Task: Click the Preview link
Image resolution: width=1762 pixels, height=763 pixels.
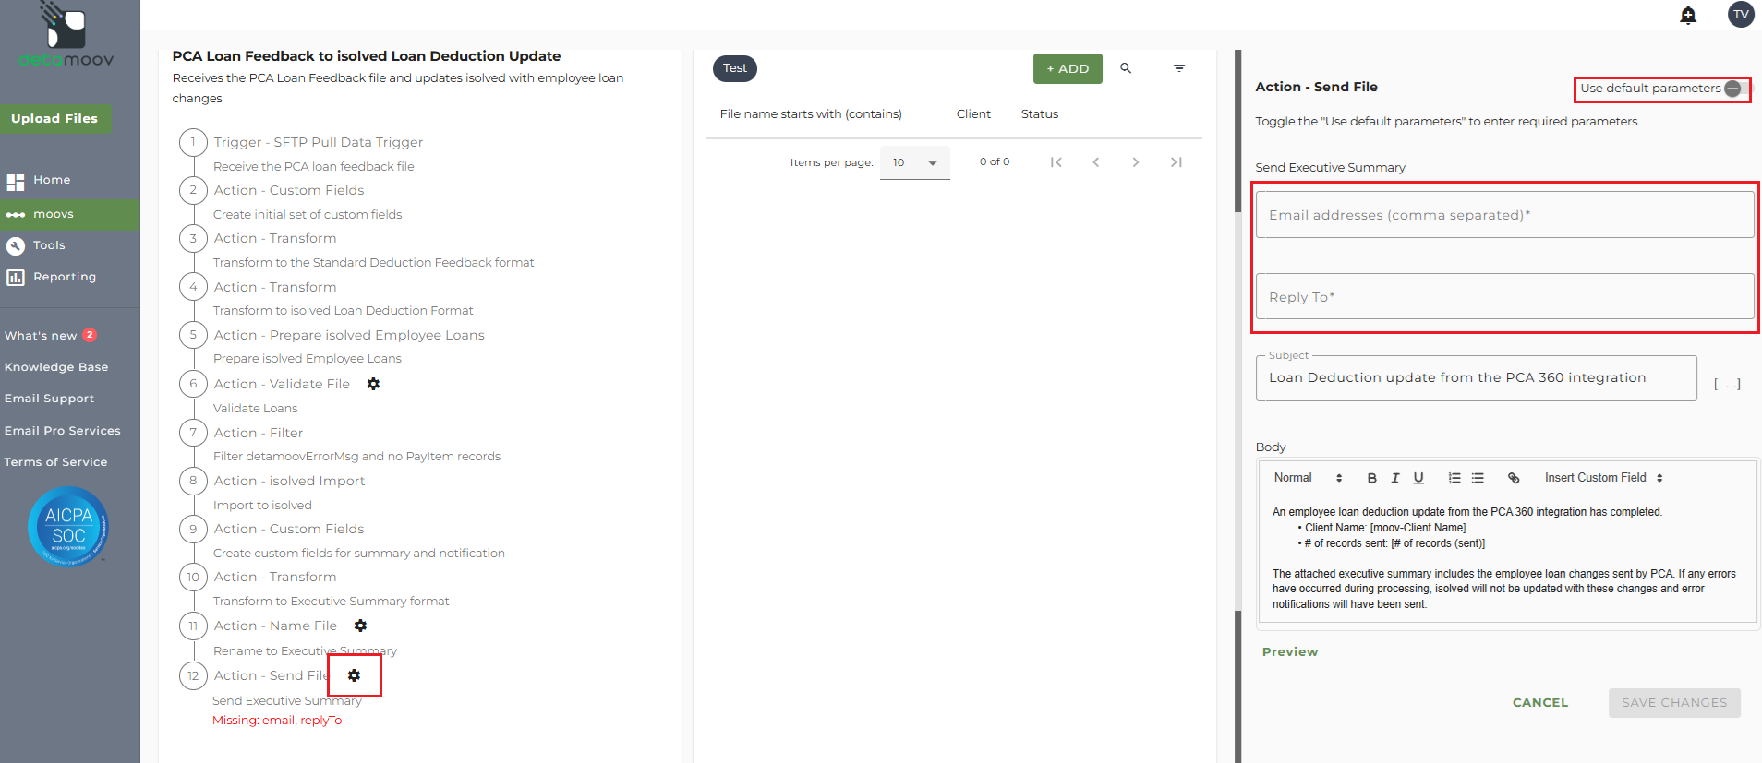Action: [1290, 651]
